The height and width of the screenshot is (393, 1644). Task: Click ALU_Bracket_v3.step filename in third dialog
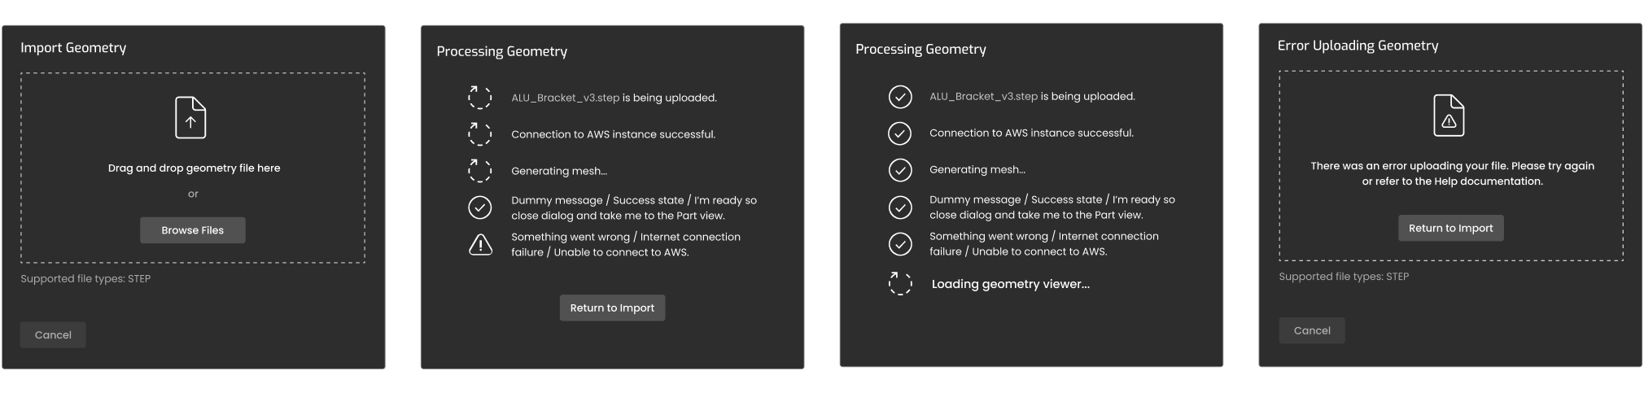pos(983,96)
